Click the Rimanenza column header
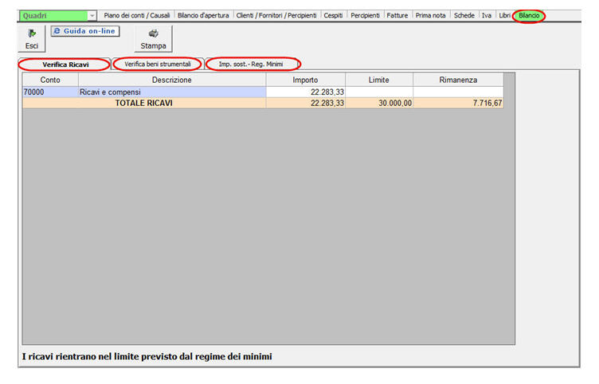 coord(458,80)
